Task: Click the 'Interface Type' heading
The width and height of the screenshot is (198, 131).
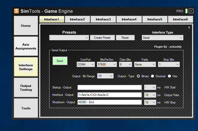Action: 163,33
